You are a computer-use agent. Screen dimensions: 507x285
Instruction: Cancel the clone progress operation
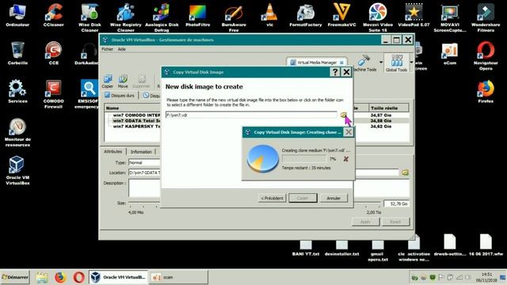(346, 158)
